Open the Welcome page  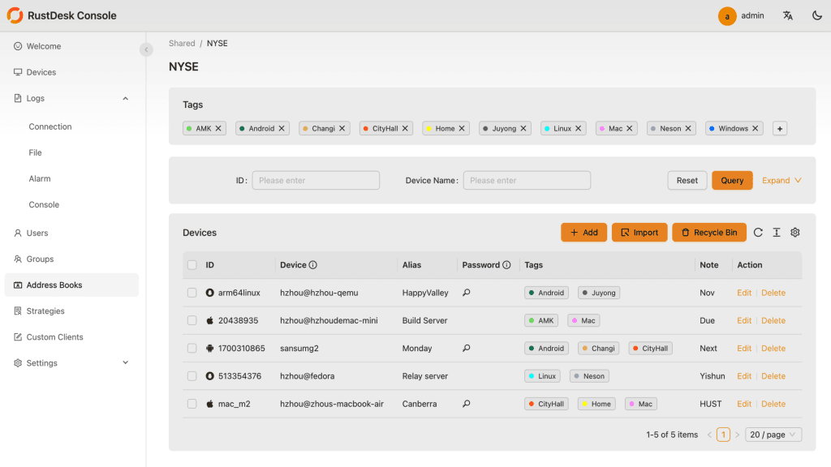pyautogui.click(x=71, y=46)
